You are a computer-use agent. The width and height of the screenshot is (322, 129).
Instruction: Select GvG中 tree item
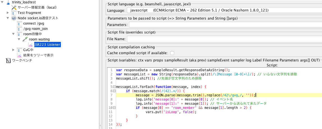click(28, 50)
